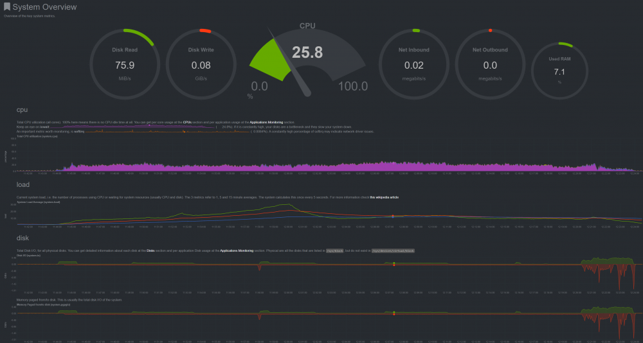Select the Net Outbound gauge
Screen dimensions: 643x343
pos(490,64)
